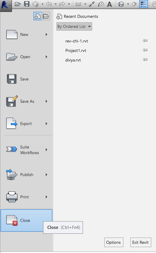Expand the Export submenu arrow
Screen dimensions: 156x253
pyautogui.click(x=46, y=124)
